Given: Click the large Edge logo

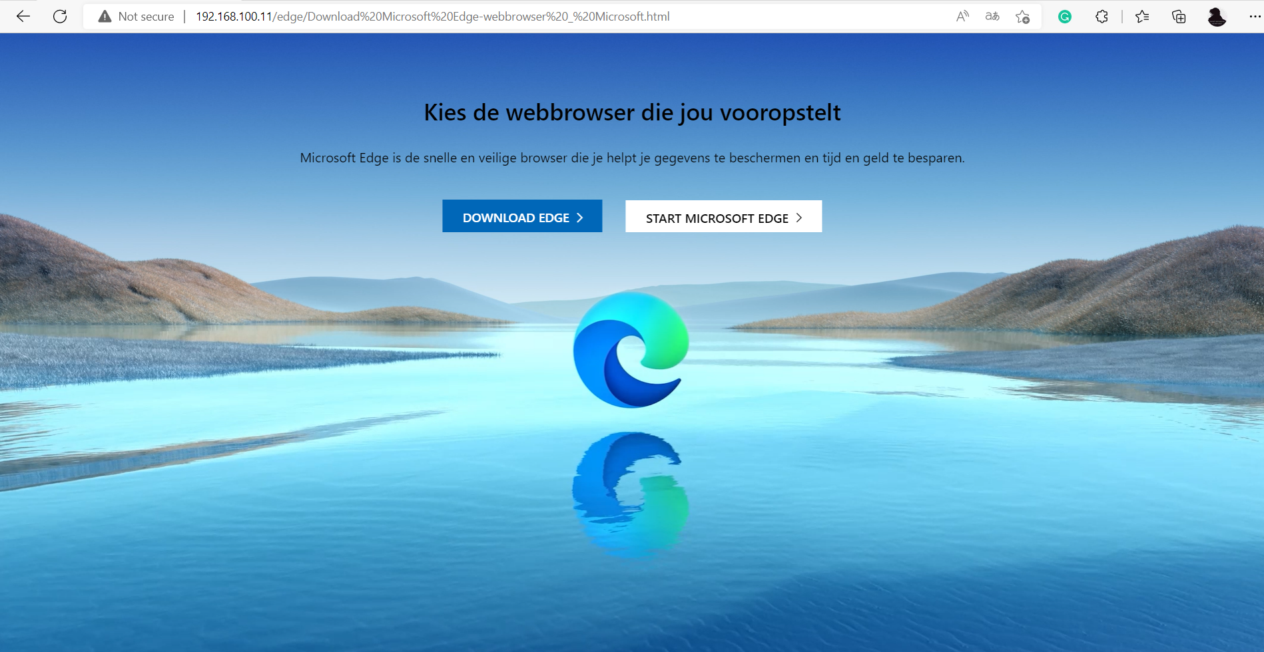Looking at the screenshot, I should [631, 349].
